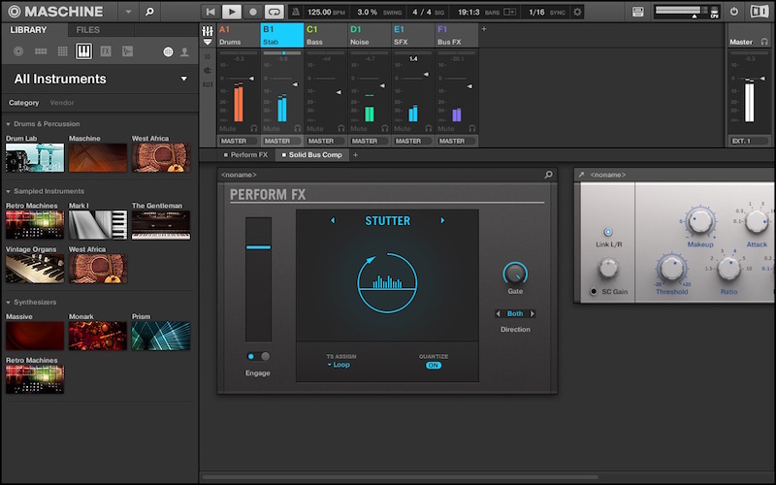The image size is (776, 485).
Task: Select the C1 Bass group
Action: tap(325, 35)
